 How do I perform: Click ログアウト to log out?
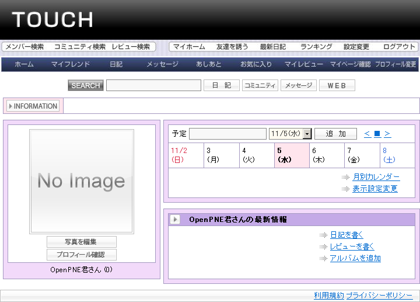pos(399,47)
